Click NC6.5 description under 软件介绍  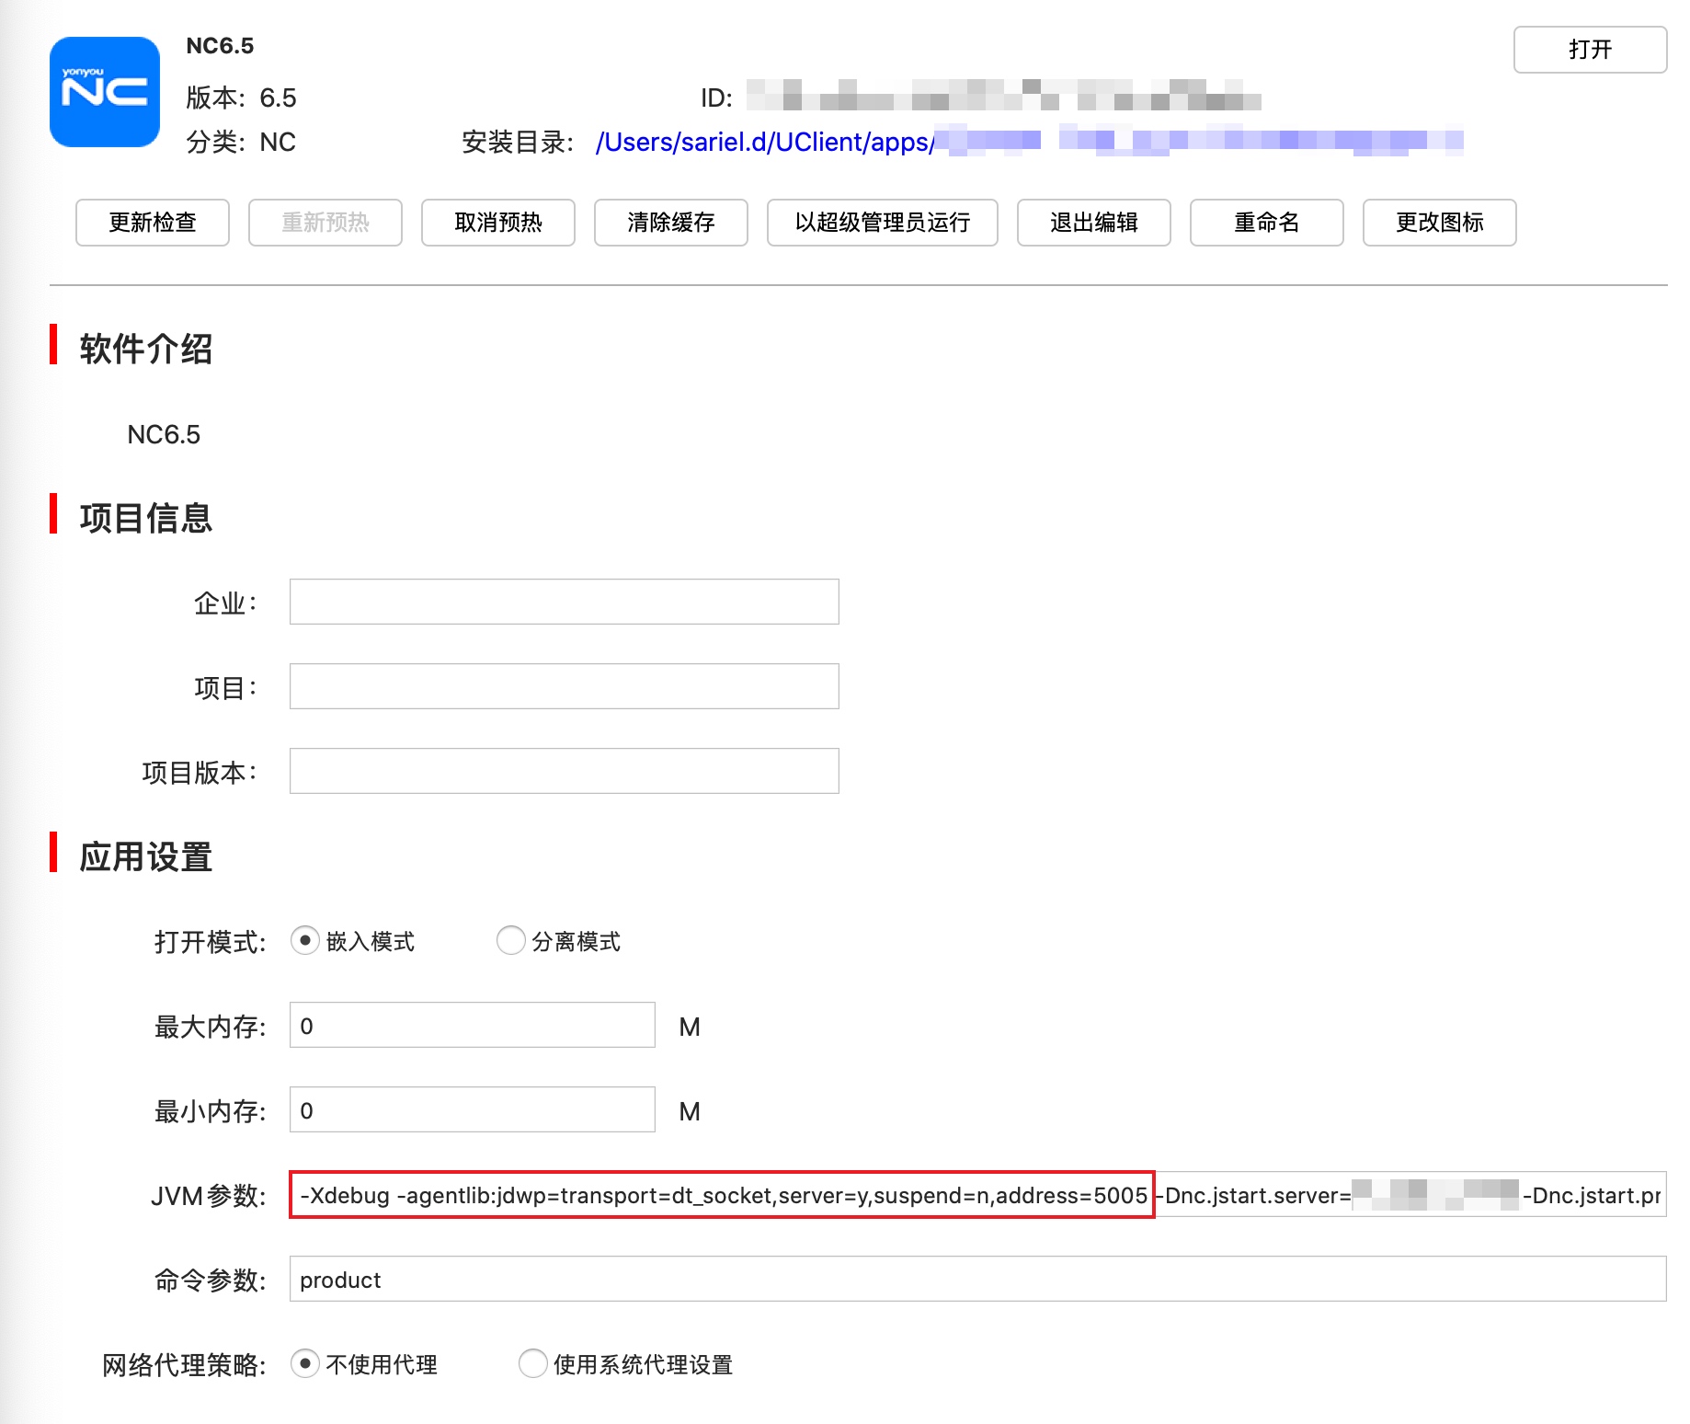[164, 434]
